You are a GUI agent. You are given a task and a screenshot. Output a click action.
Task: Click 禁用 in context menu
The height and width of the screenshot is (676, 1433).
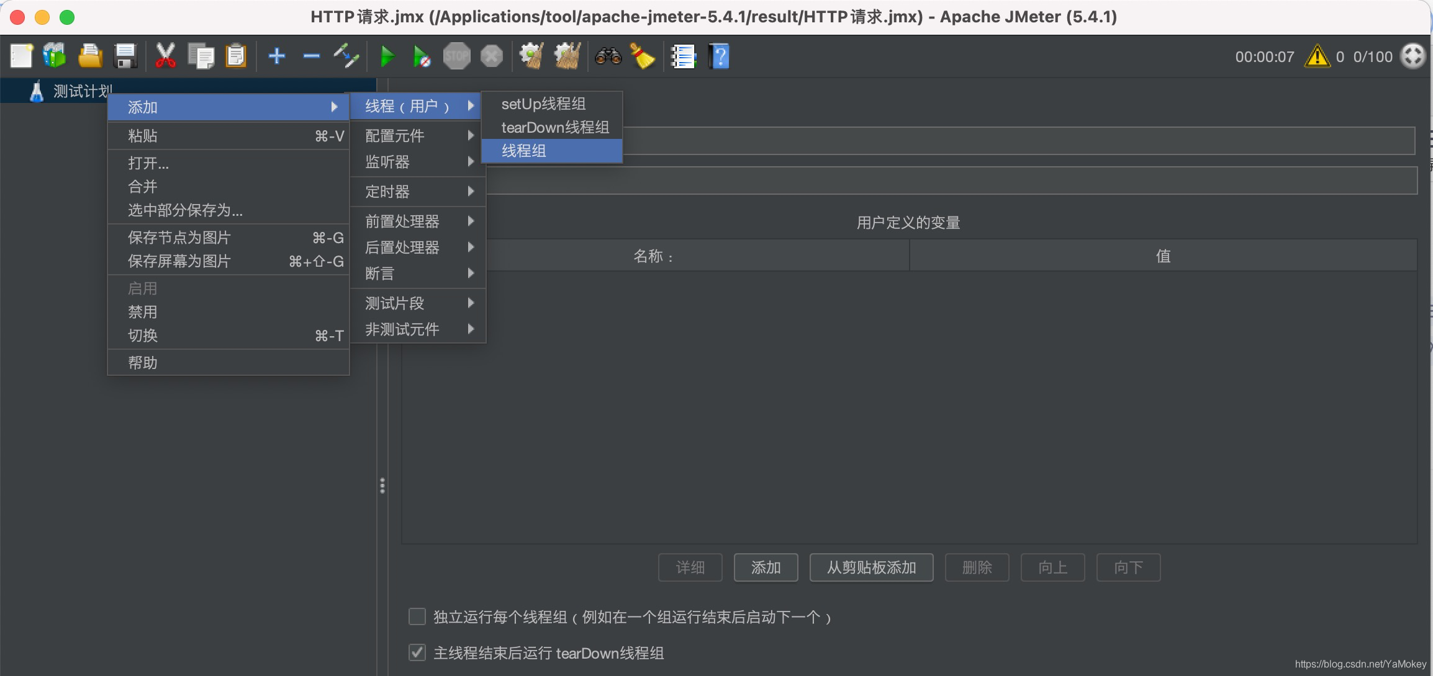coord(228,312)
